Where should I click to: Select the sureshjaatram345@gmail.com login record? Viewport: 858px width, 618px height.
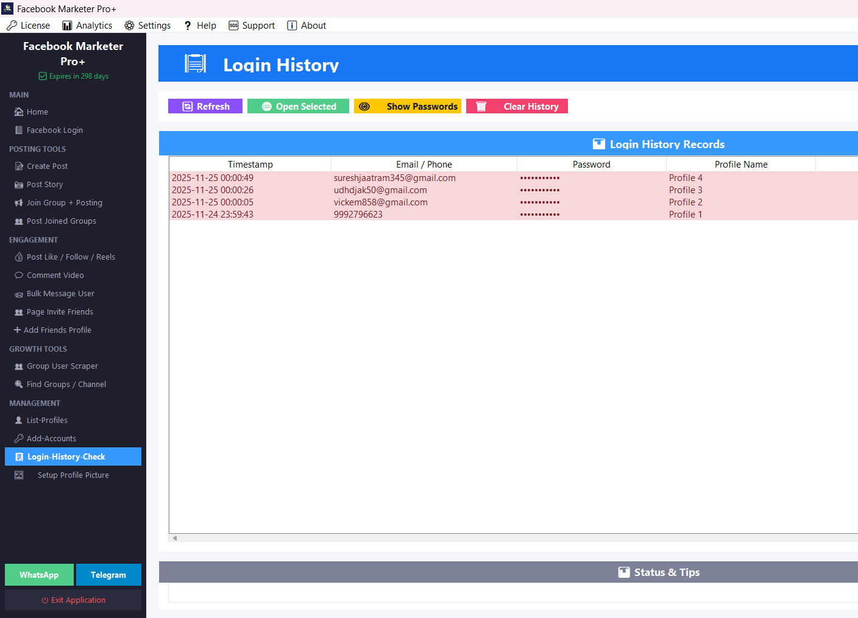(x=394, y=178)
